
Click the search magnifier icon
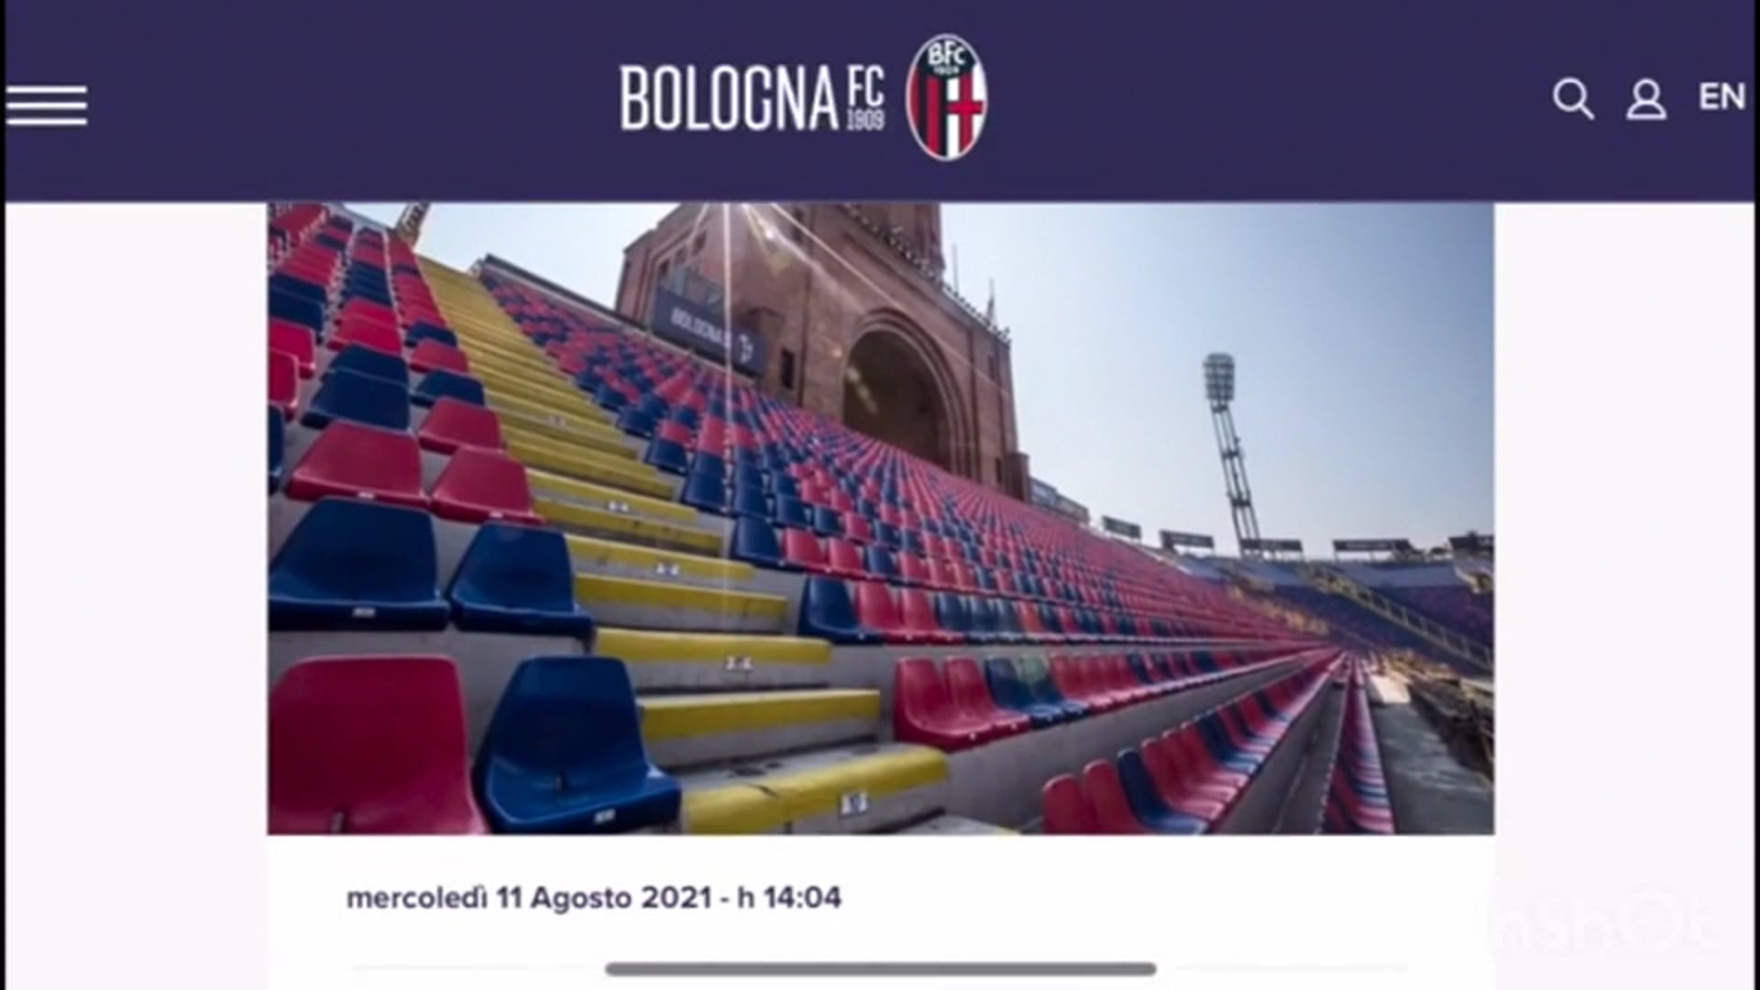point(1573,99)
